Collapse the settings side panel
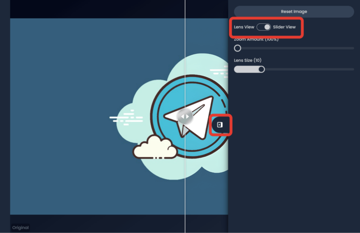Screen dimensions: 360x233 (x=220, y=125)
